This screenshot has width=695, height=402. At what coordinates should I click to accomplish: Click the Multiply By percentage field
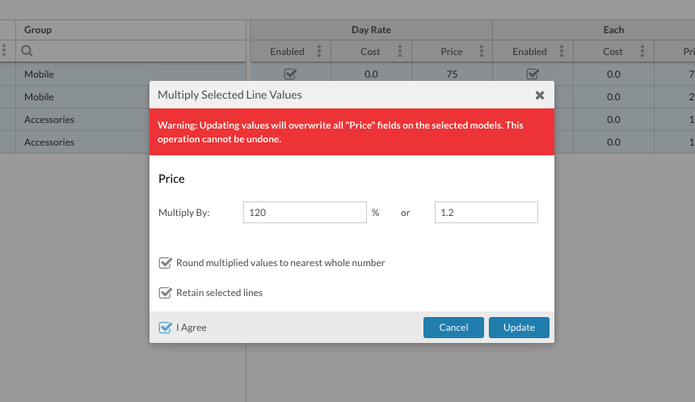[x=305, y=213]
